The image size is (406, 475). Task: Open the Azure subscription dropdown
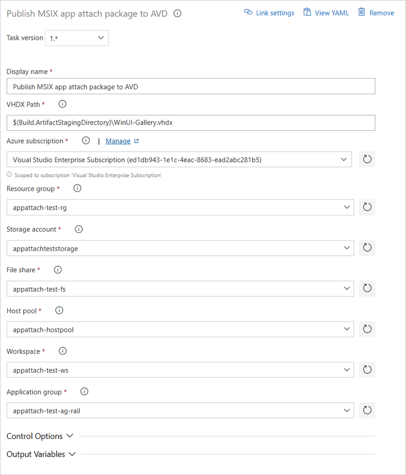tap(179, 159)
